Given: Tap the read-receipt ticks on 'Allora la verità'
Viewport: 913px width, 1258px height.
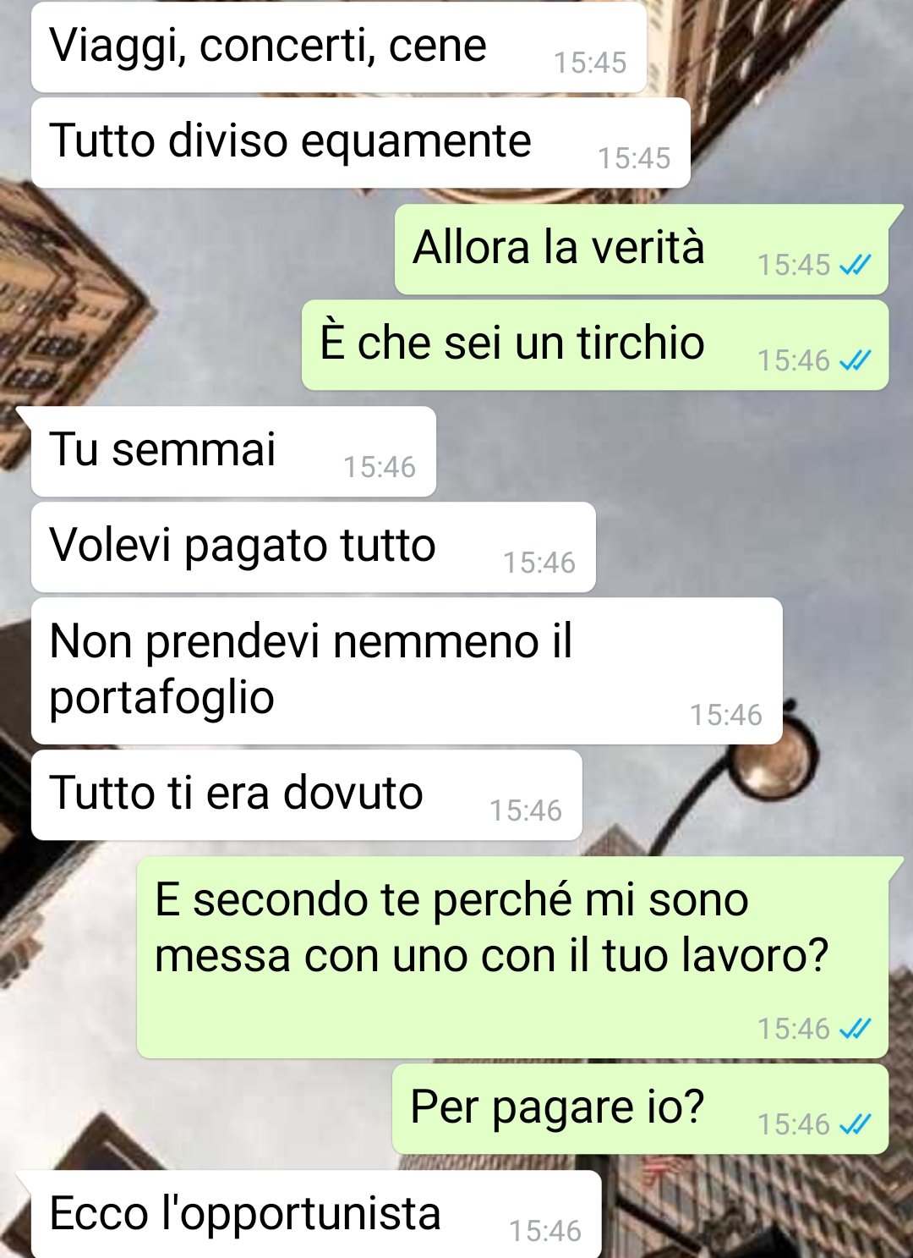Looking at the screenshot, I should pyautogui.click(x=855, y=265).
